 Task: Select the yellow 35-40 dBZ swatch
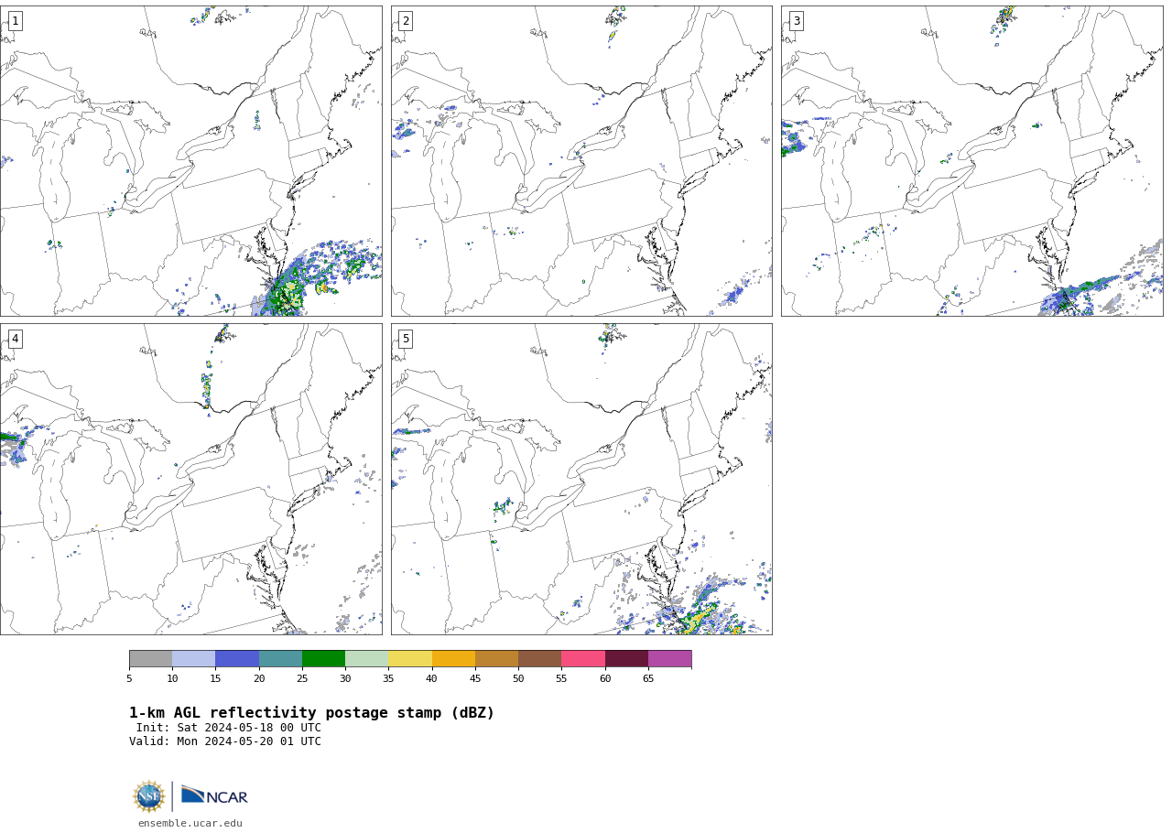410,659
